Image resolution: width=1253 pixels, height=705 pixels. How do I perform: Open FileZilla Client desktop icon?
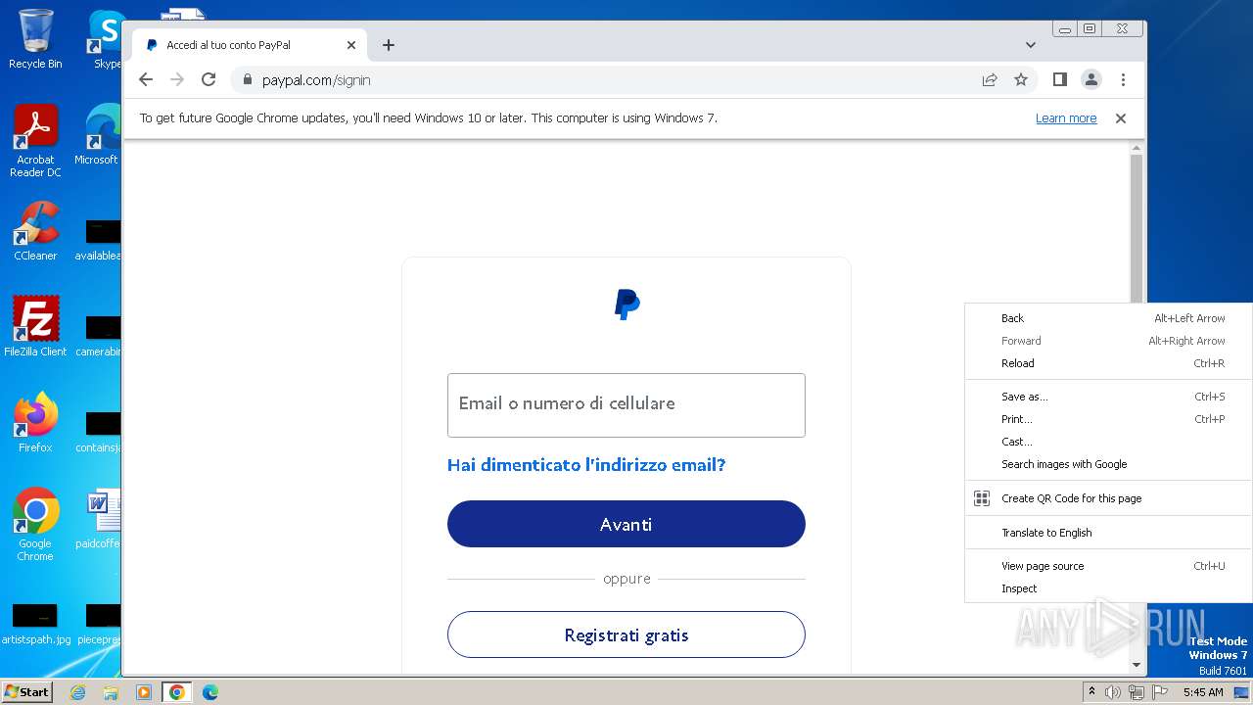point(35,326)
